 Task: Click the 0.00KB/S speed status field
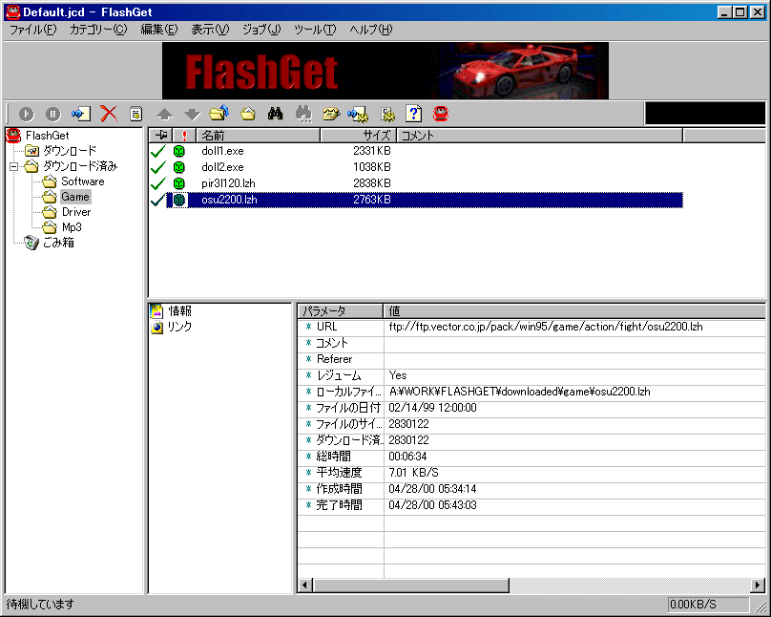[708, 605]
